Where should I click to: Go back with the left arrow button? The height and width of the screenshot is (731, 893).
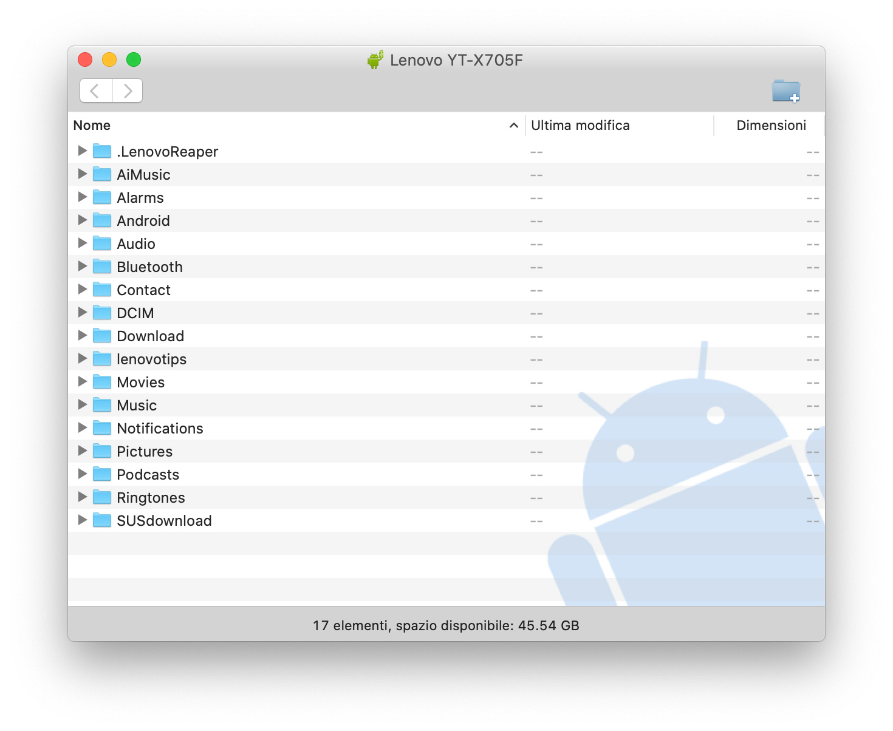tap(96, 90)
